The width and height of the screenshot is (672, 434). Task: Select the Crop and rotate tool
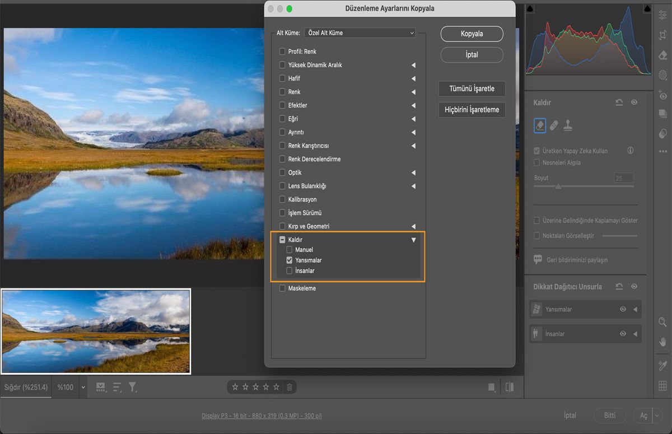coord(663,35)
